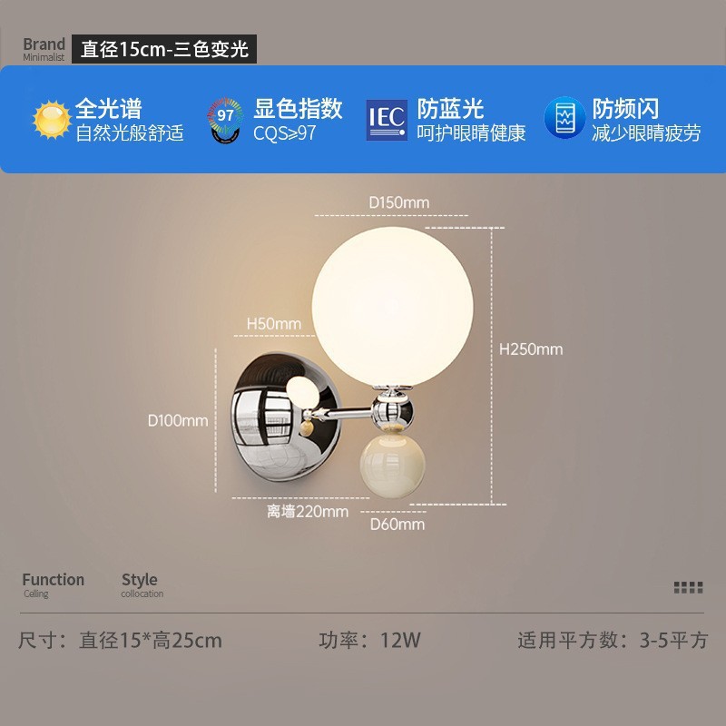Click the 显色指数 CQS≥97 text

click(x=298, y=120)
